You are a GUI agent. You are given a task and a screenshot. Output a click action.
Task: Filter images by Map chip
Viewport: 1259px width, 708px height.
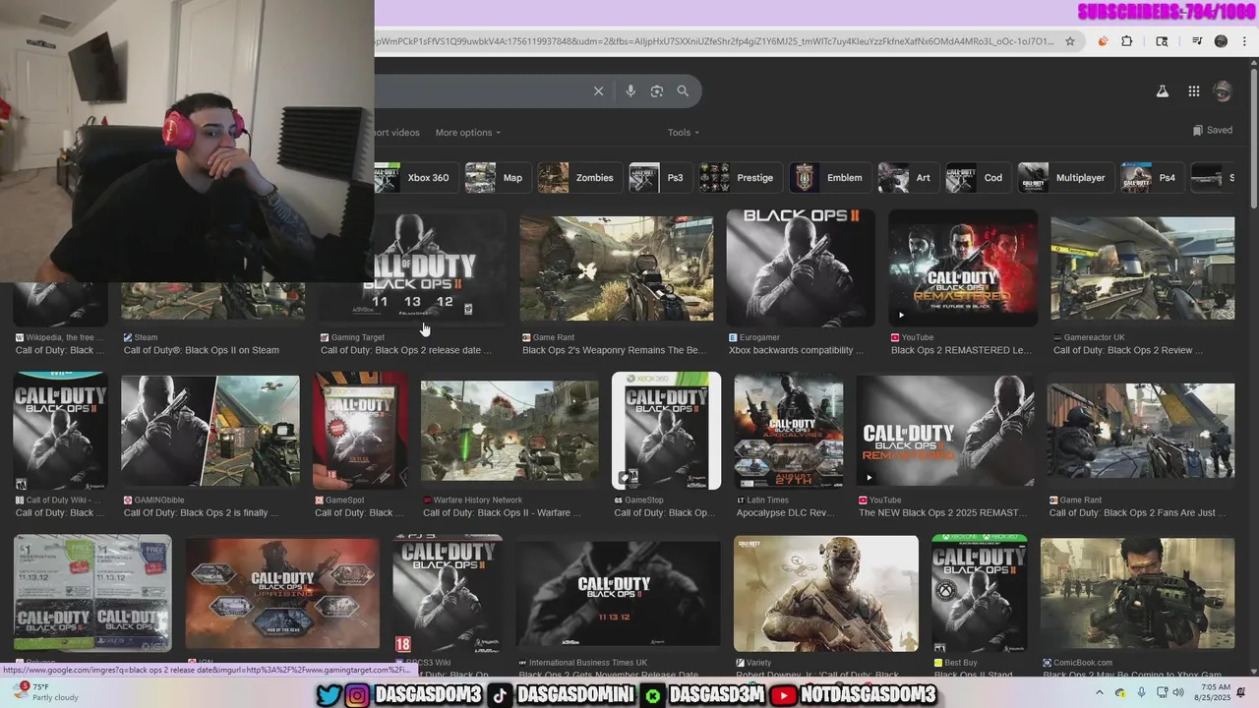[498, 178]
